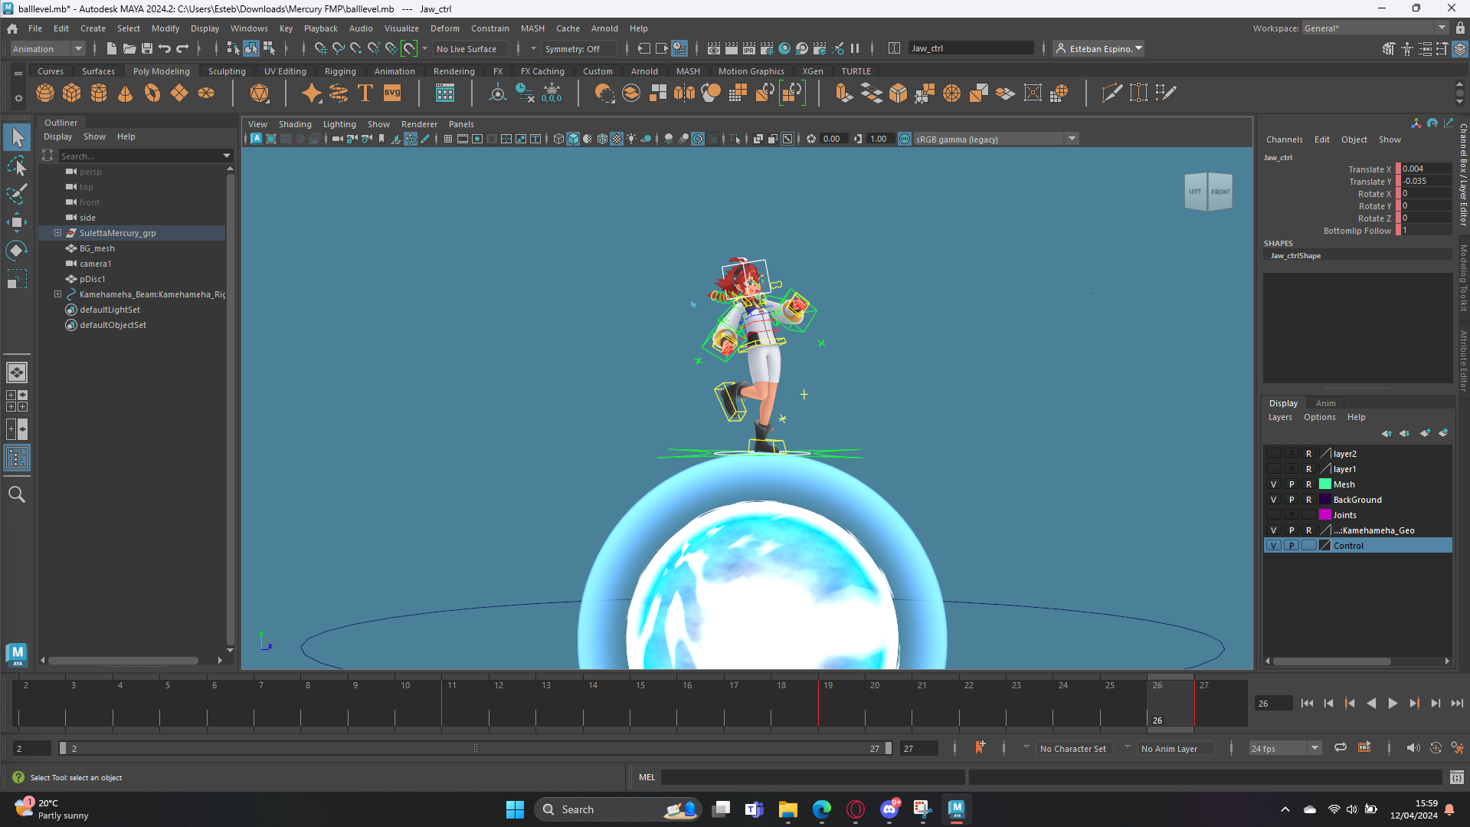This screenshot has height=827, width=1470.
Task: Toggle audio mute speaker icon
Action: click(1413, 748)
